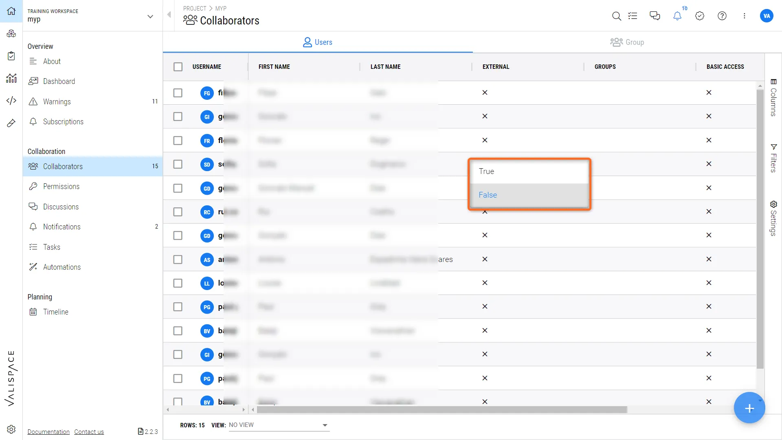The width and height of the screenshot is (782, 440).
Task: Open the task list icon in header
Action: coord(633,16)
